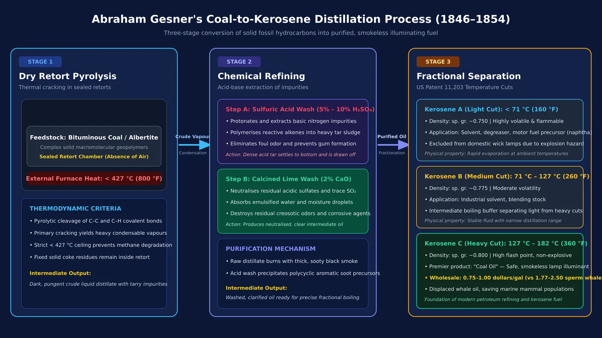Click 'Strict < 427 °C ceiling' bullet
The width and height of the screenshot is (602, 338).
101,245
